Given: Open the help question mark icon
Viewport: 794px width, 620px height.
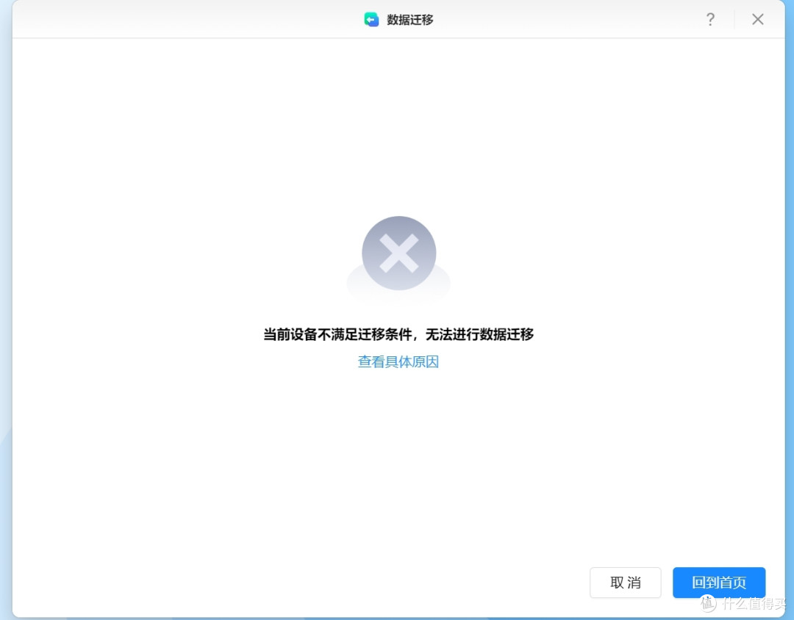Looking at the screenshot, I should [710, 19].
